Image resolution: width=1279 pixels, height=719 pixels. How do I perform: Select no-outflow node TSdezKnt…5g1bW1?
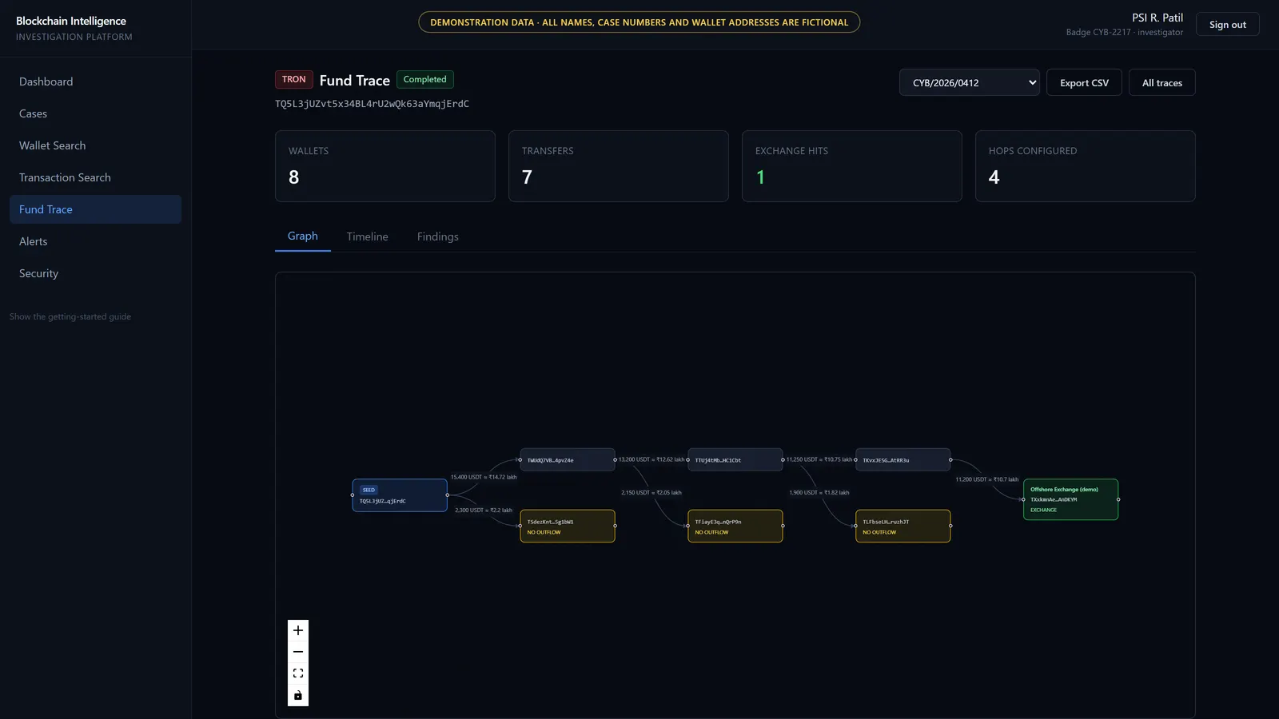click(x=568, y=526)
